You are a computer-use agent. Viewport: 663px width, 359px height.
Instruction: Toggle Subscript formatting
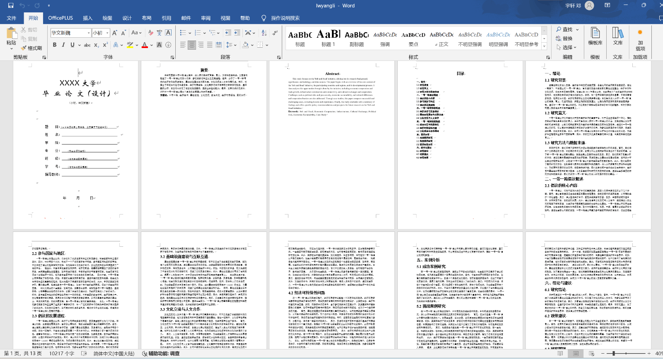pyautogui.click(x=96, y=45)
